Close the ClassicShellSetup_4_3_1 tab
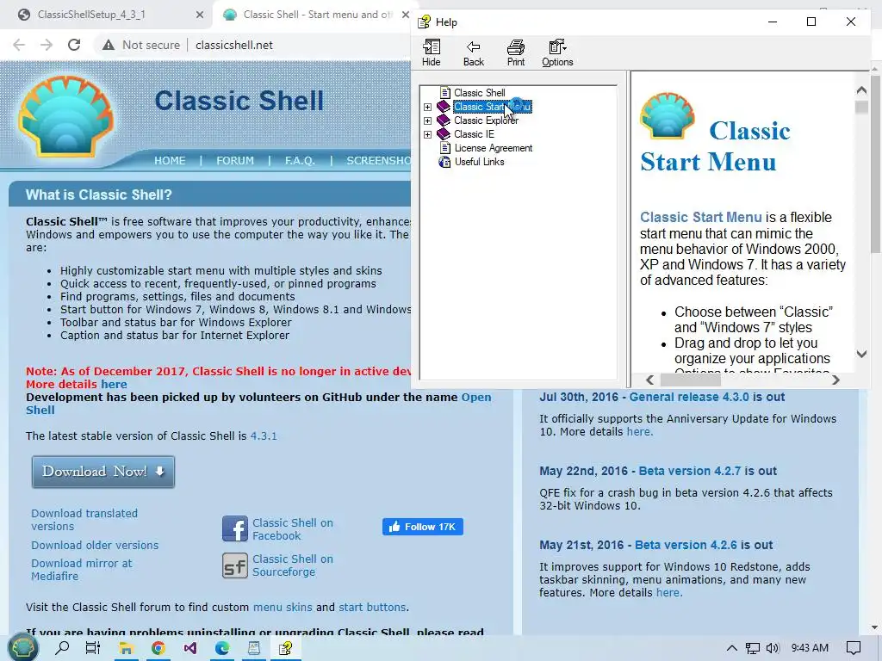Viewport: 882px width, 661px height. pos(200,15)
